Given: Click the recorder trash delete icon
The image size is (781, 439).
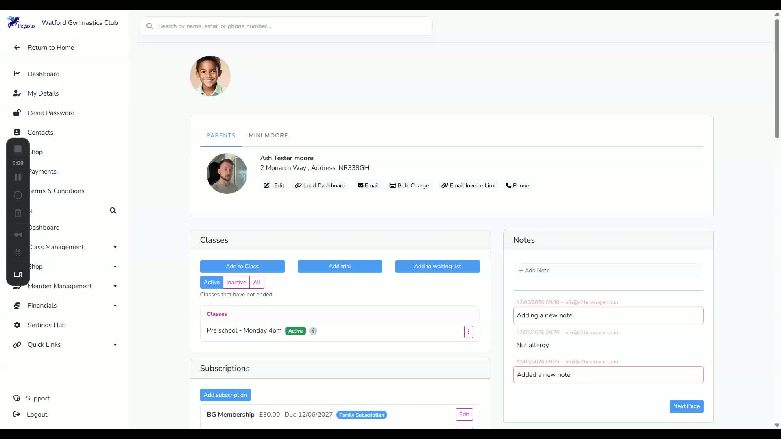Looking at the screenshot, I should pyautogui.click(x=18, y=213).
